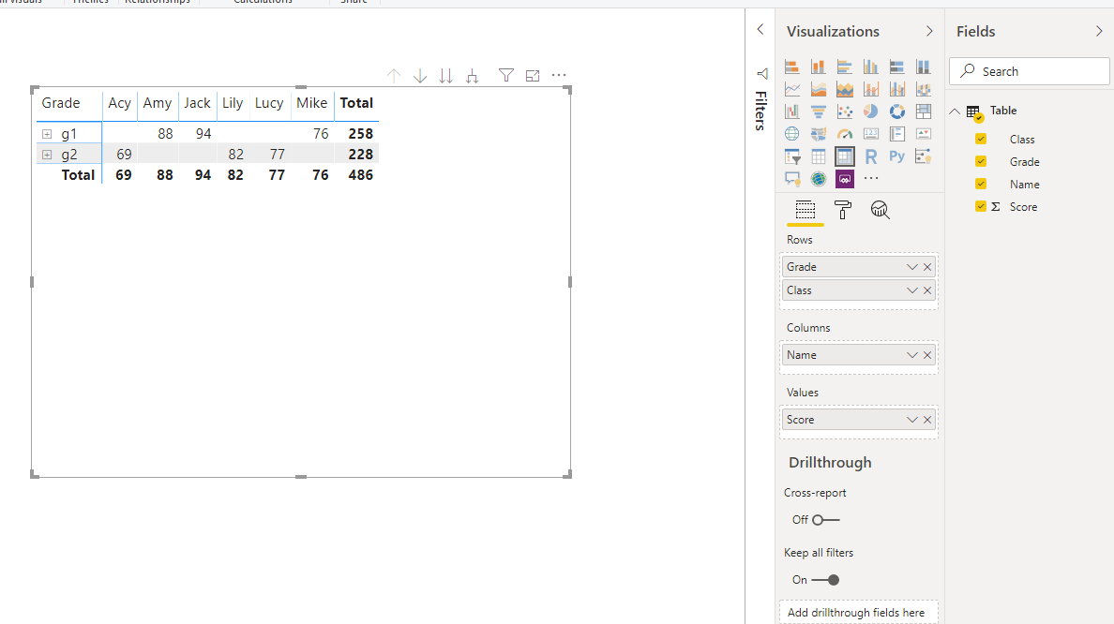Select the stacked bar chart visual
The image size is (1114, 624).
point(792,67)
